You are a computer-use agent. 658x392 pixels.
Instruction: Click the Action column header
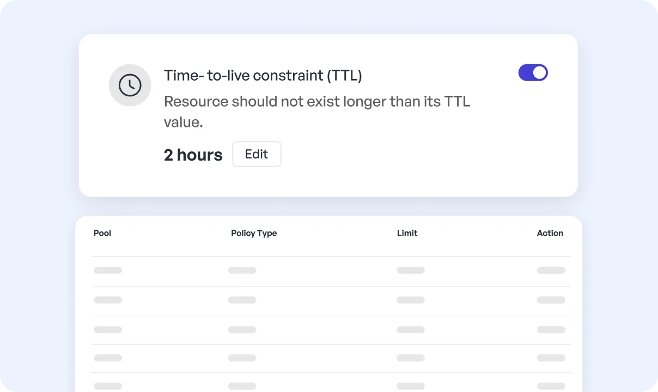550,233
